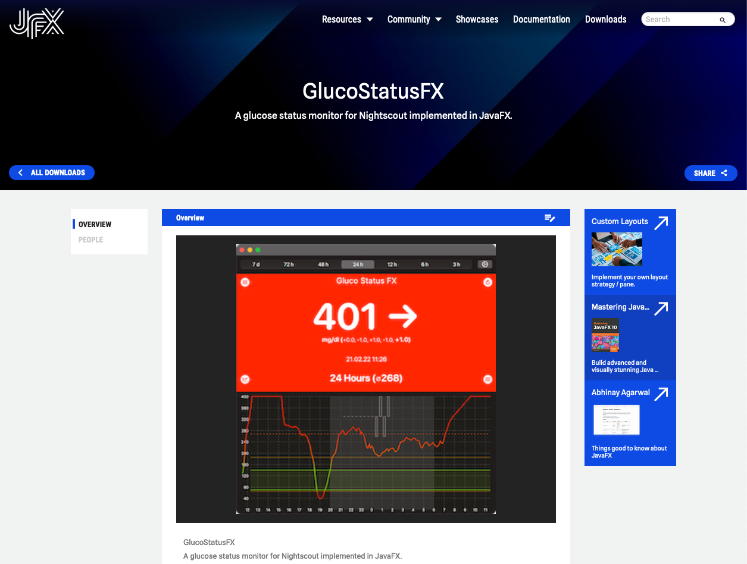Click 'Things good to know about JavaFX' text
Screen dimensions: 747x564
[x=629, y=452]
